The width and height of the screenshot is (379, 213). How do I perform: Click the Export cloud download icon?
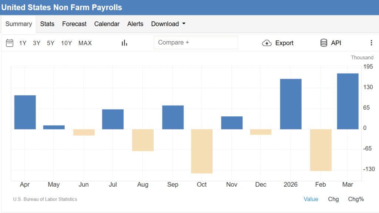coord(266,43)
